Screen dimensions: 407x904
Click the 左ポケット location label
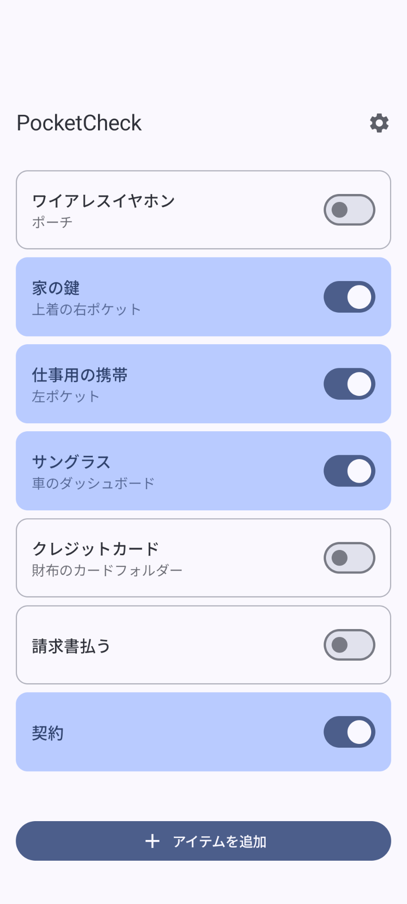(65, 396)
